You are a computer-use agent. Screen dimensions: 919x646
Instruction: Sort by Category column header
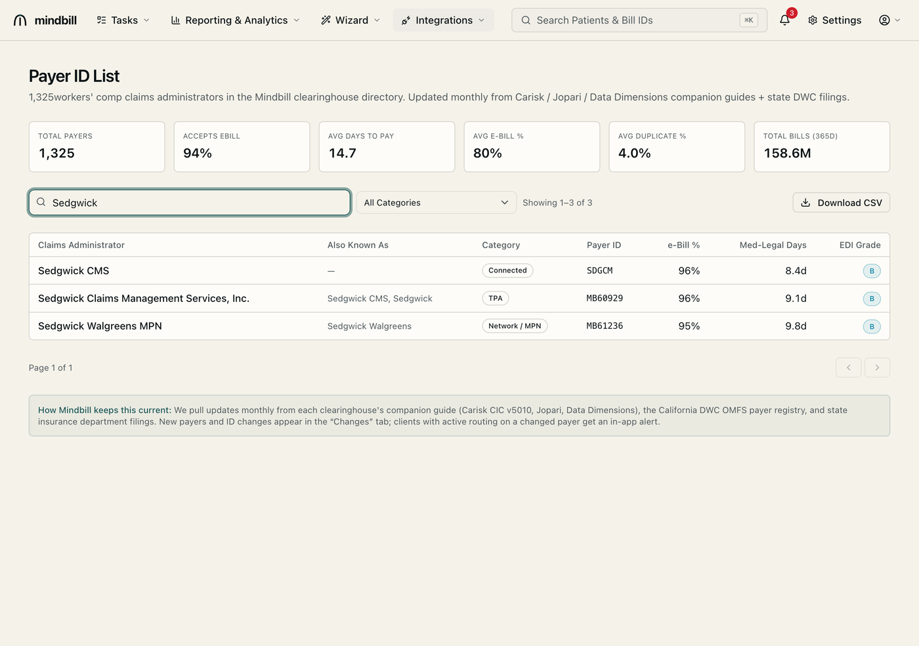(501, 245)
